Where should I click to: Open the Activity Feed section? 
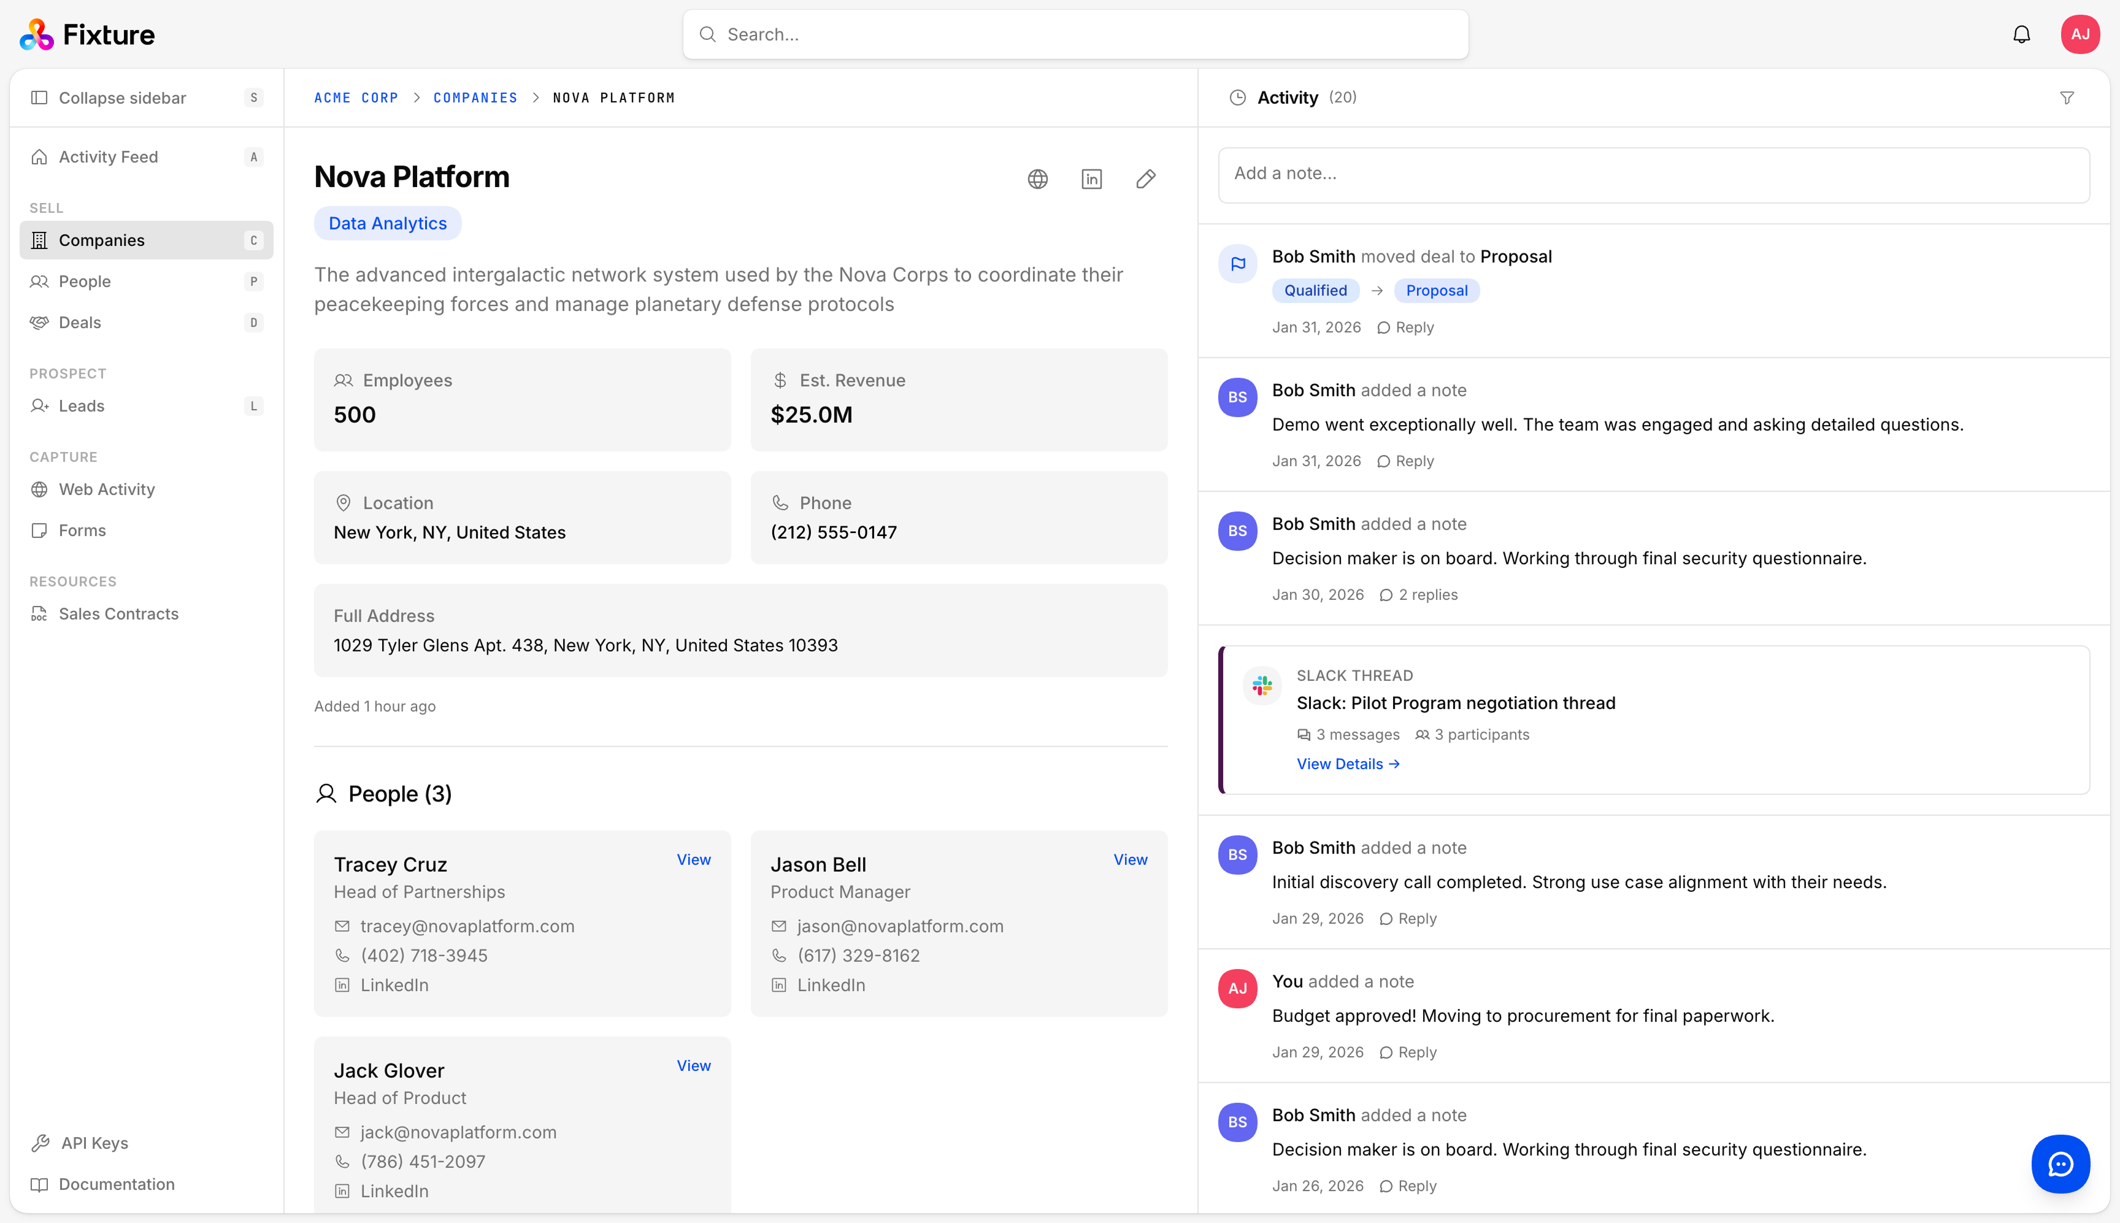pos(107,156)
